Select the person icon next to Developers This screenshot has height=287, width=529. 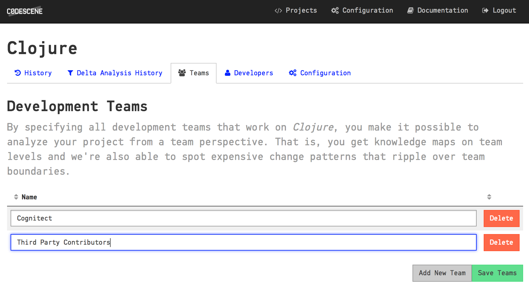point(227,73)
